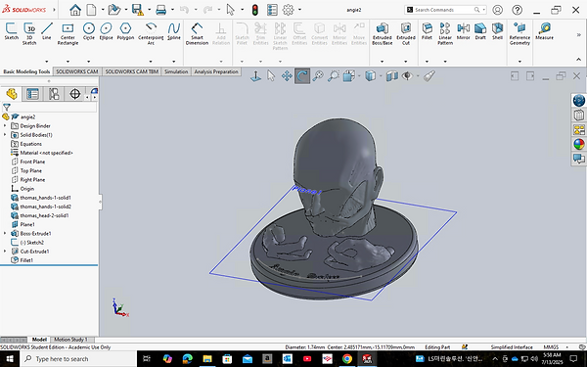Viewport: 587px width, 367px height.
Task: Choose the Centerpoint Arc tool
Action: tap(151, 33)
